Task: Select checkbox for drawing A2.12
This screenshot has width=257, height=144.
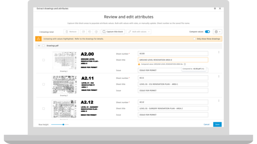Action: point(44,109)
